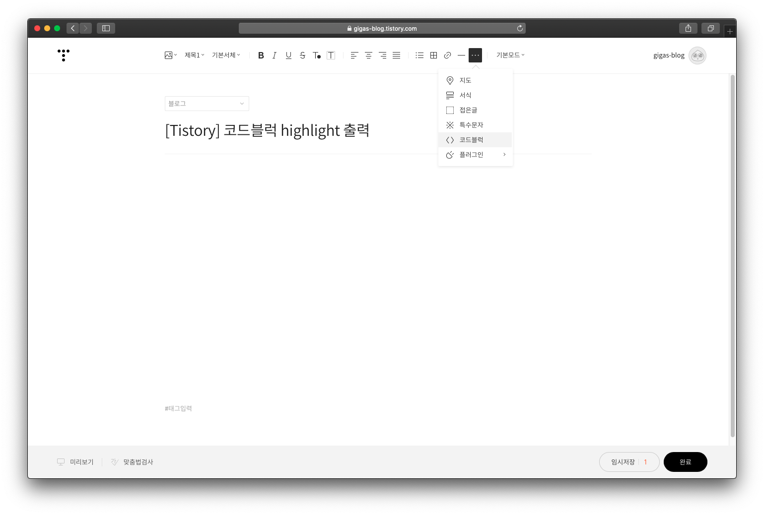The height and width of the screenshot is (515, 764).
Task: Select 플러그인 from the more menu
Action: point(475,155)
